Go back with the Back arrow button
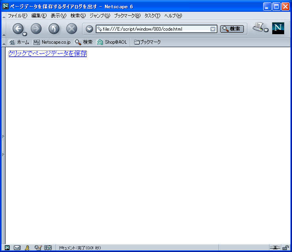This screenshot has height=252, width=292. [x=18, y=29]
